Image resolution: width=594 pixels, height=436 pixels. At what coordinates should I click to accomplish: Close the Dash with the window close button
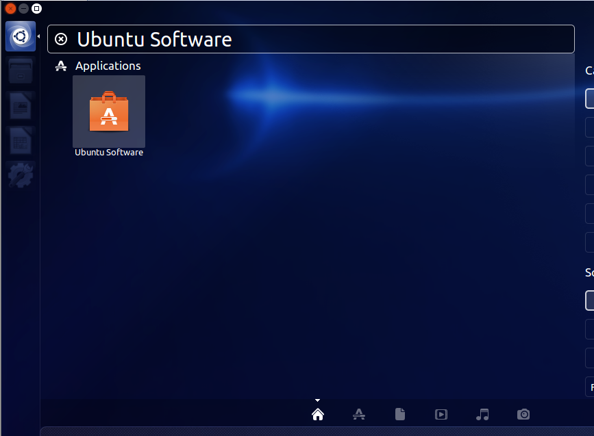[10, 8]
